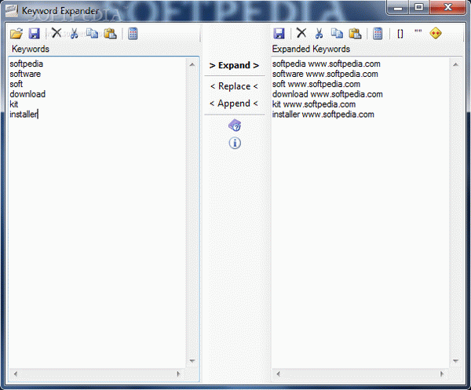Click the Expanded Keywords down scroll arrow

(455, 361)
